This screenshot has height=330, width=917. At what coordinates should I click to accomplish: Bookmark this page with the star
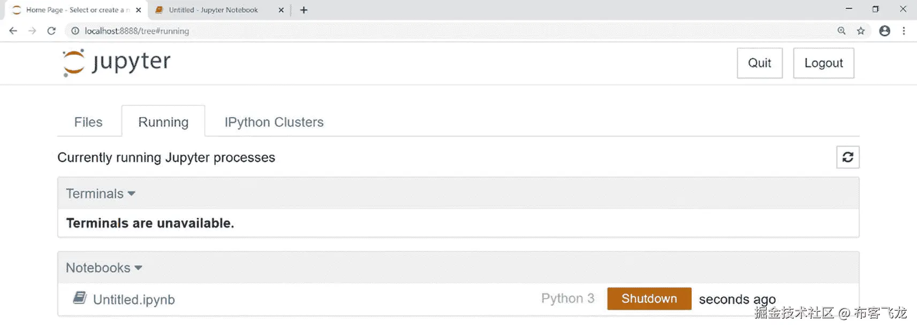coord(861,31)
